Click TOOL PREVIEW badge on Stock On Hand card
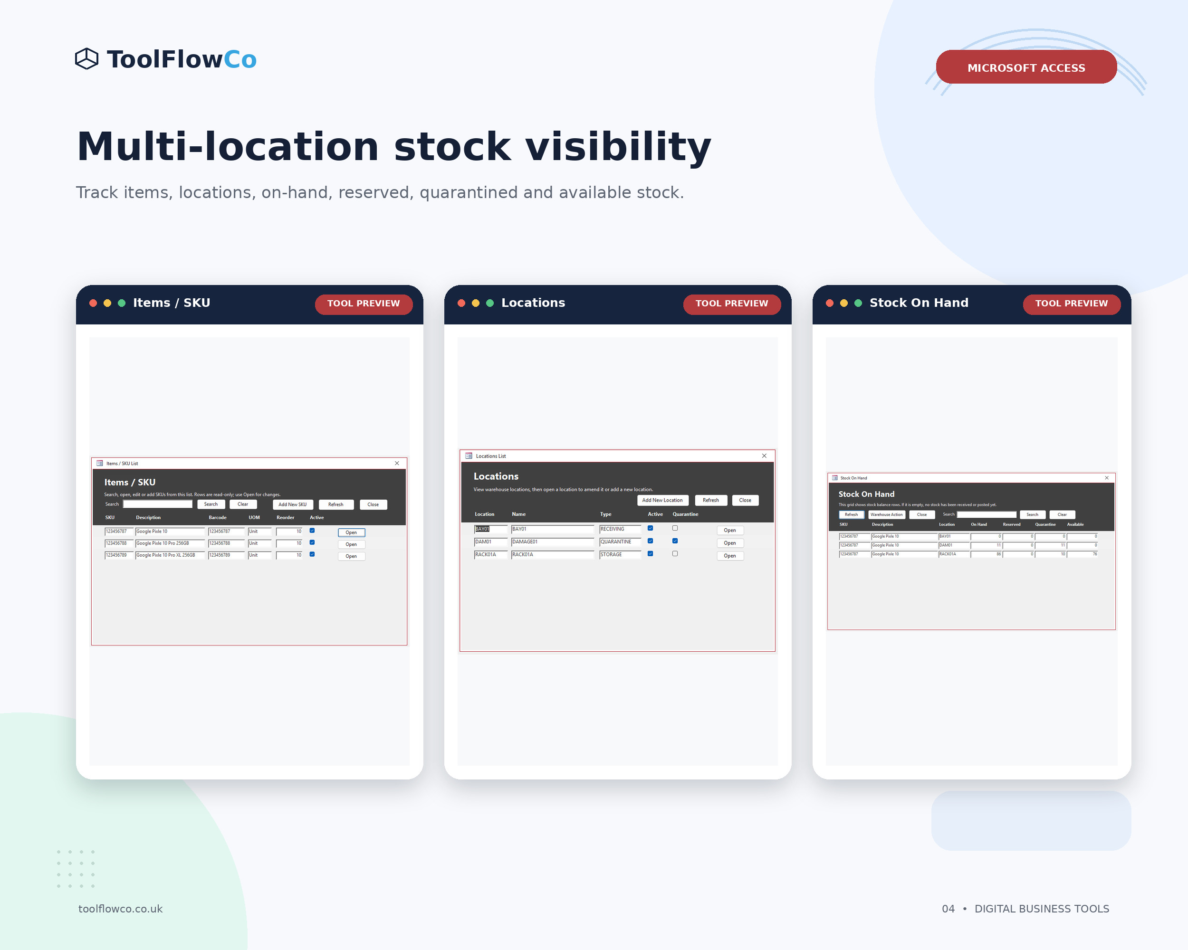This screenshot has width=1188, height=950. pyautogui.click(x=1071, y=304)
